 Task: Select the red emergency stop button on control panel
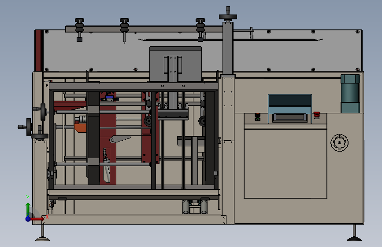317,115
